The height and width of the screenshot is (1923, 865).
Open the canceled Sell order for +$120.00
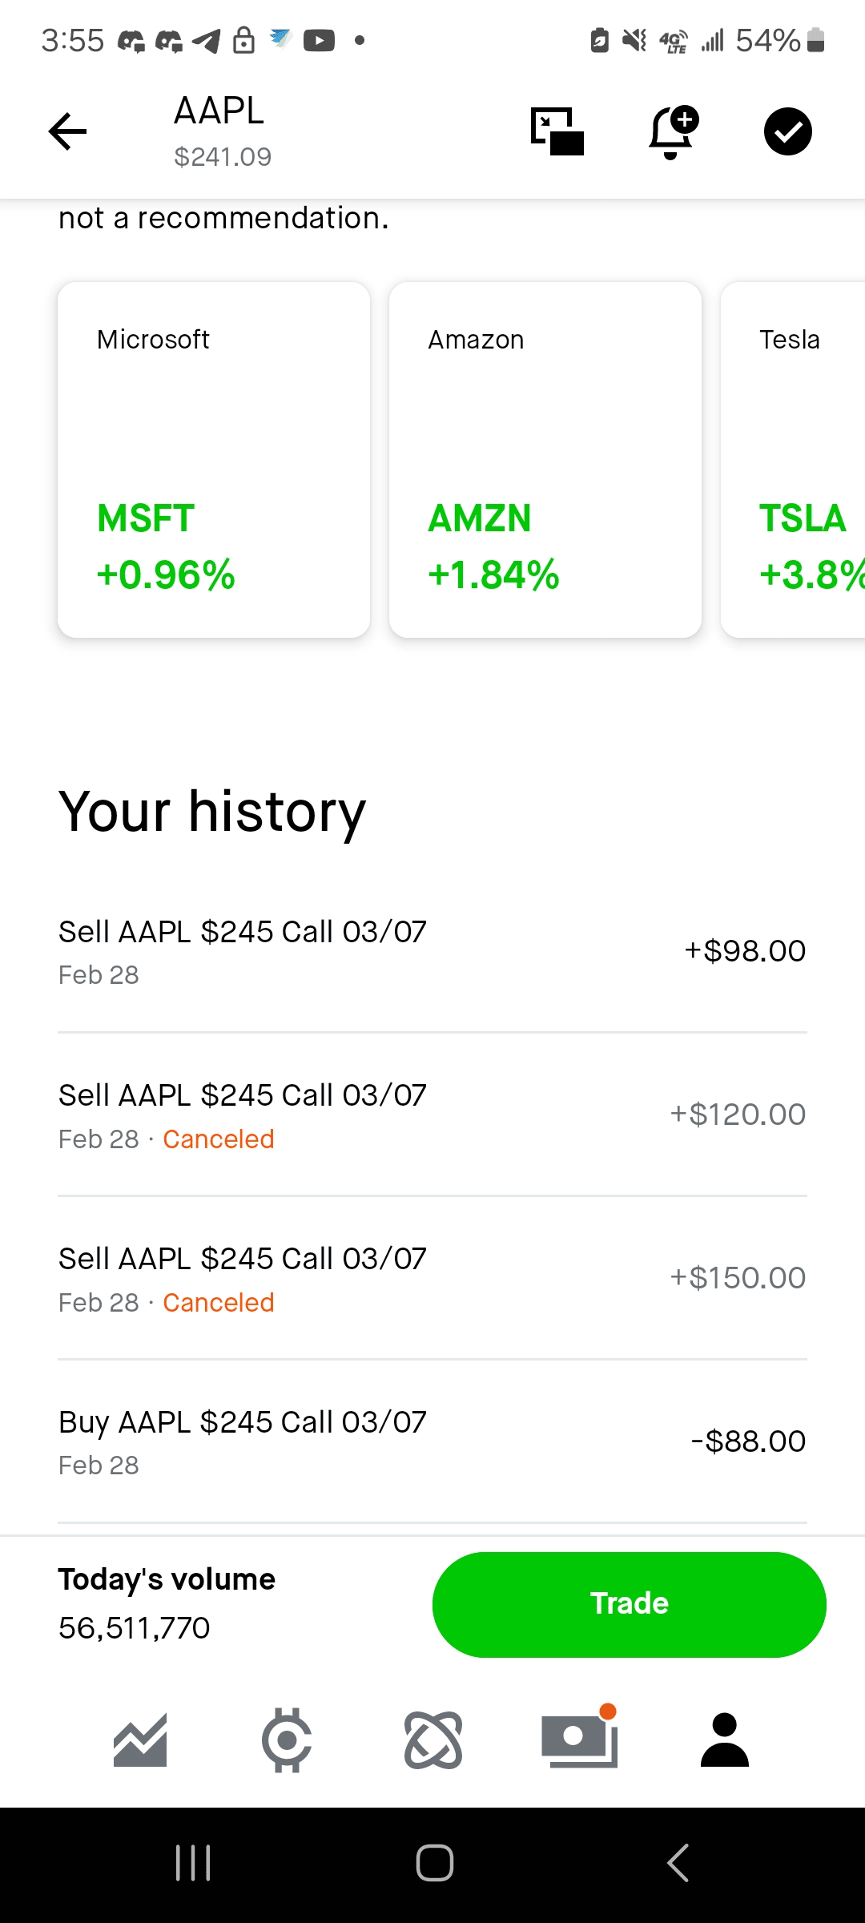pyautogui.click(x=432, y=1115)
